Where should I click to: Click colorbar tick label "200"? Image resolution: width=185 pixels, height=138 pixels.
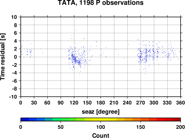click(180, 127)
